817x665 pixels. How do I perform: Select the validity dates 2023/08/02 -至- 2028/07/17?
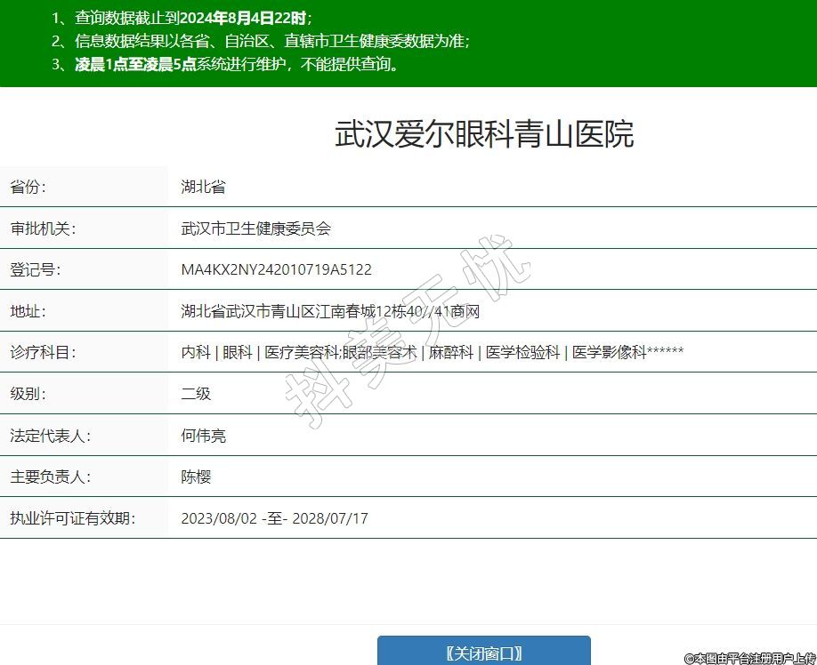point(274,517)
